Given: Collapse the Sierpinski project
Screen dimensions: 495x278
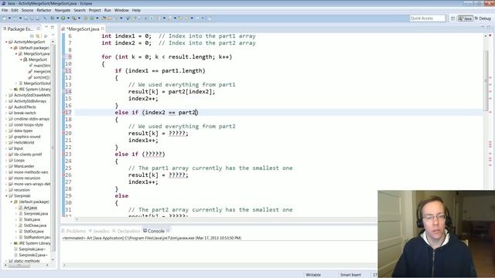Looking at the screenshot, I should pyautogui.click(x=6, y=195).
